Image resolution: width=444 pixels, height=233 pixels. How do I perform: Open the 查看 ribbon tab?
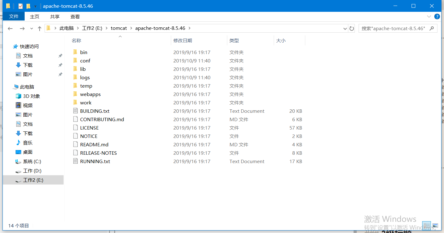(x=75, y=16)
